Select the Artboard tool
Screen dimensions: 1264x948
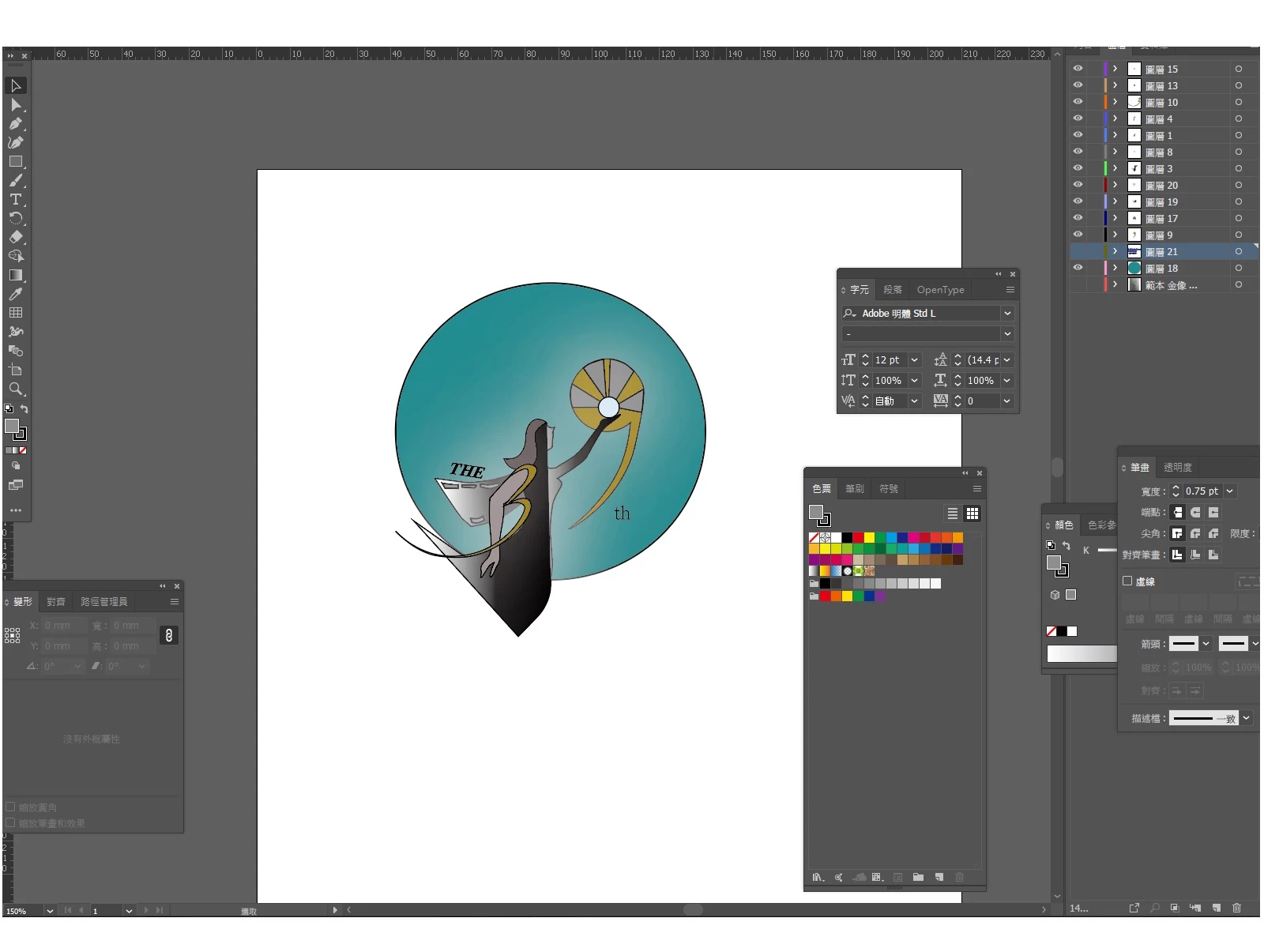tap(16, 370)
